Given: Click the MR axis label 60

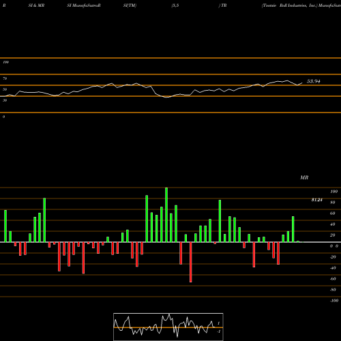Looking at the screenshot, I should 332,213.
